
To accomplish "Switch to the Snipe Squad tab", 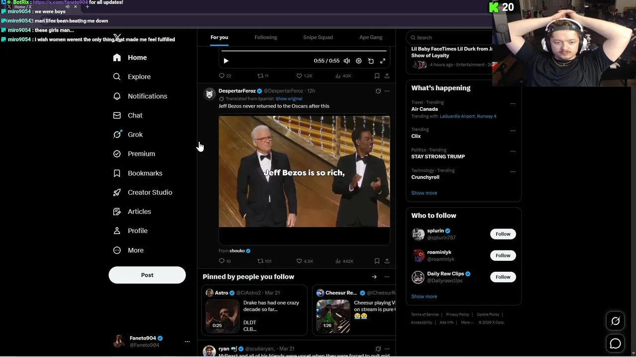I will [x=318, y=37].
